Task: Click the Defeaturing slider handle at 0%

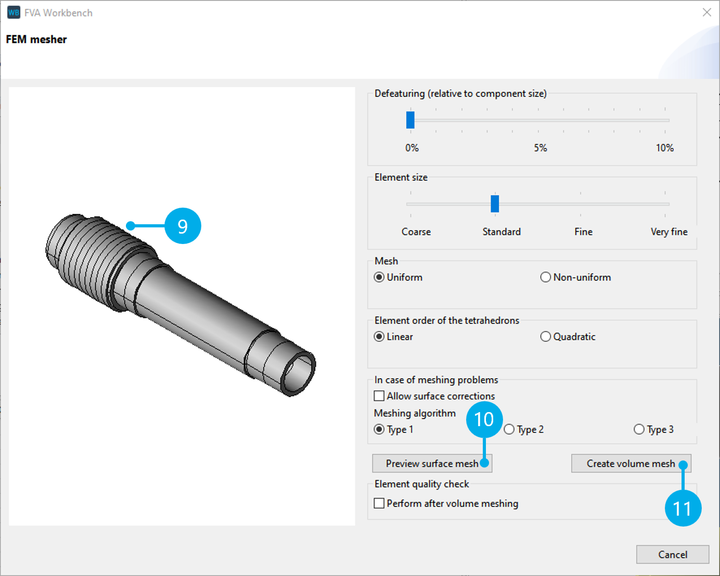Action: (410, 120)
